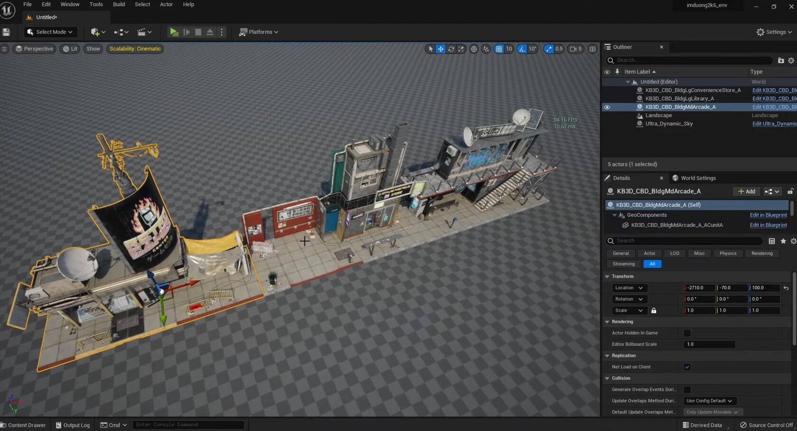The height and width of the screenshot is (431, 797).
Task: Open the Select Mode dropdown
Action: tap(50, 32)
